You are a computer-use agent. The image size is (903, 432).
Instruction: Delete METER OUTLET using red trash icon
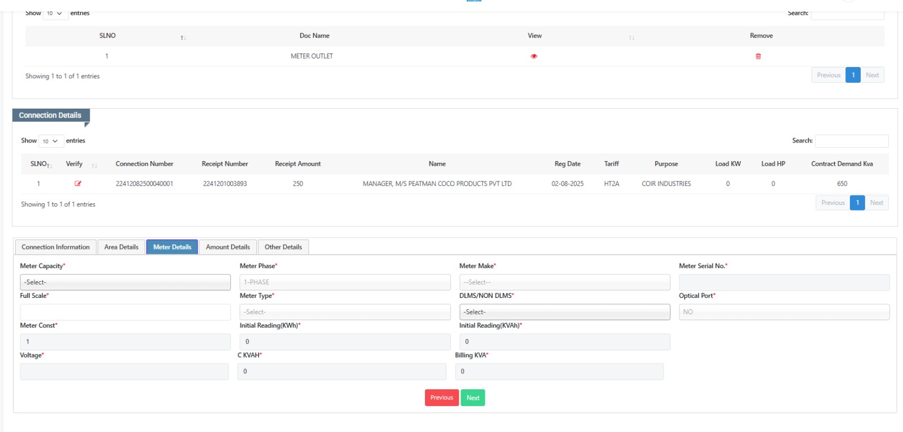tap(758, 56)
